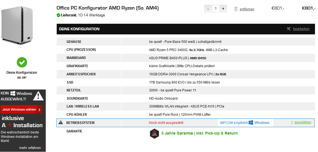
Task: Select the ARBEITSSPEICHER row label
Action: [x=81, y=74]
